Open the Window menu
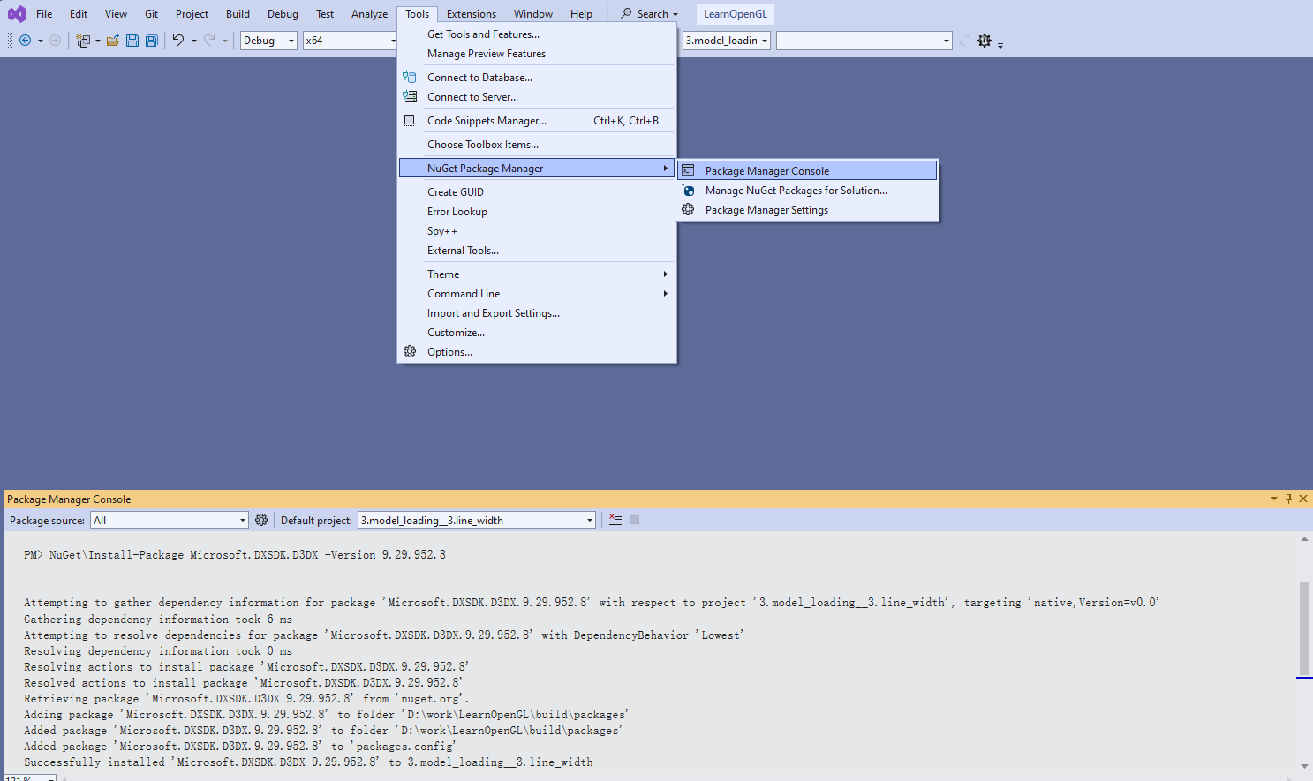This screenshot has height=781, width=1313. (533, 13)
